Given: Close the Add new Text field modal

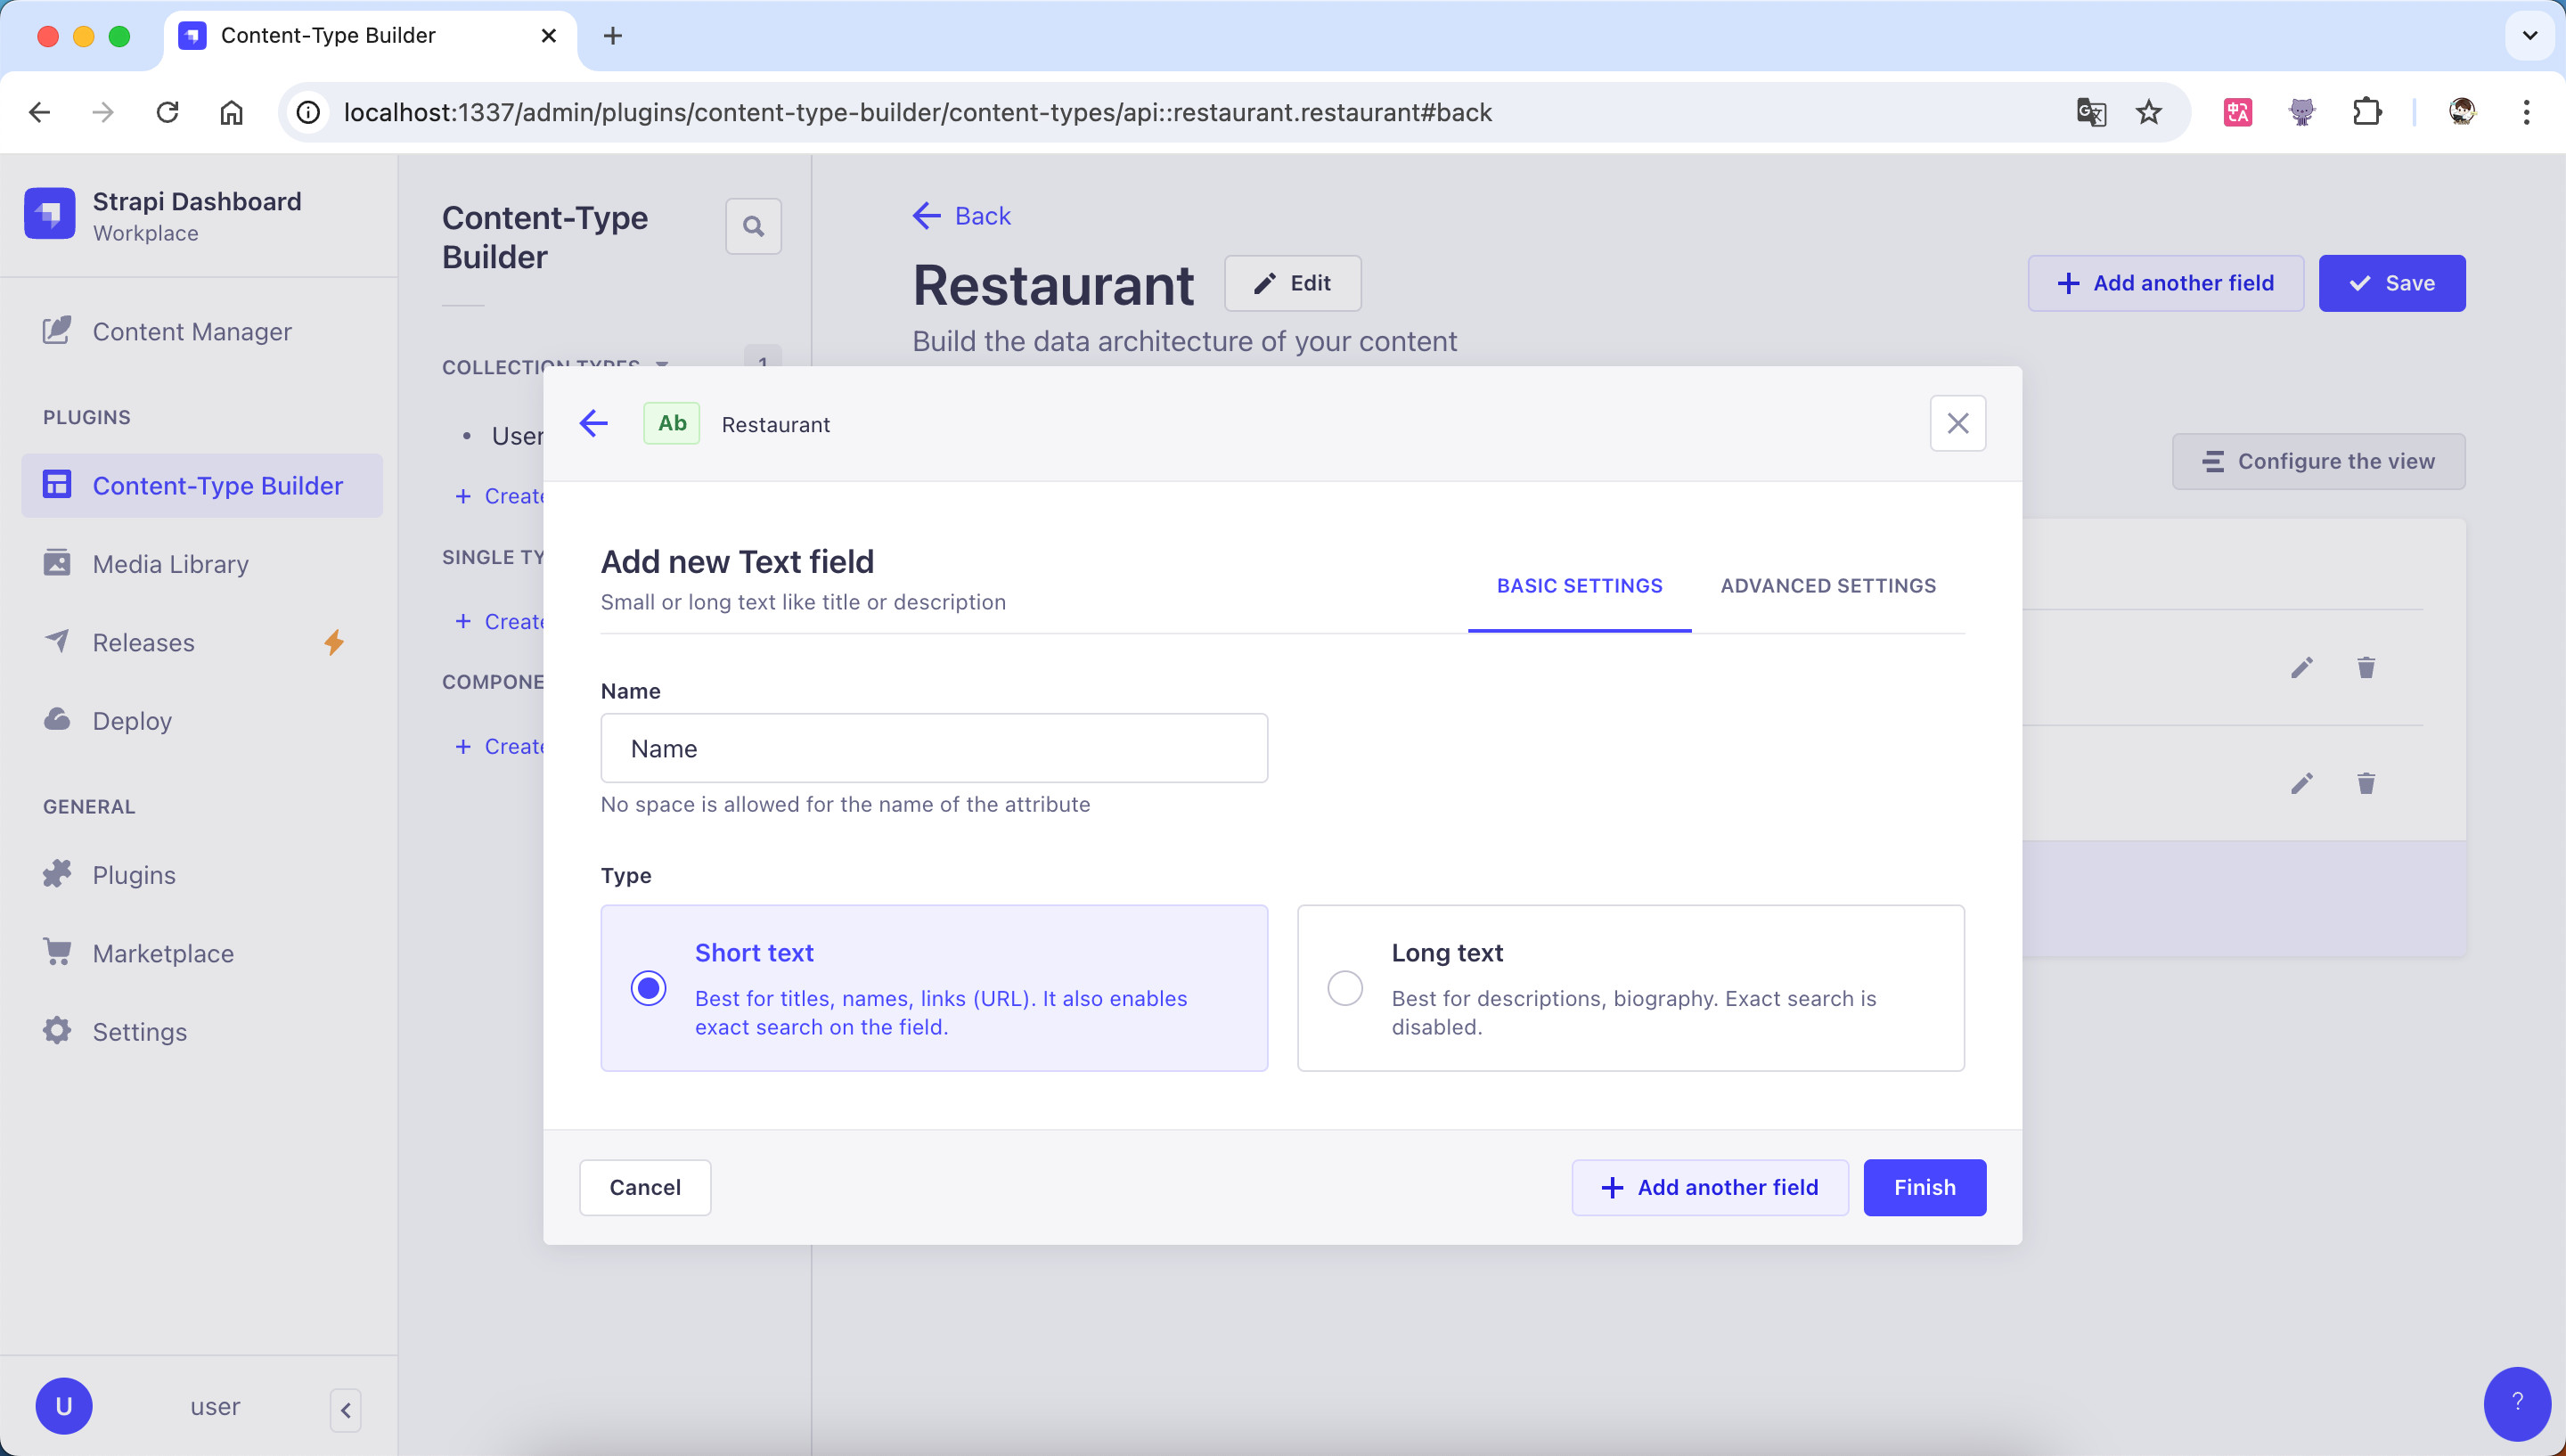Looking at the screenshot, I should pyautogui.click(x=1957, y=423).
